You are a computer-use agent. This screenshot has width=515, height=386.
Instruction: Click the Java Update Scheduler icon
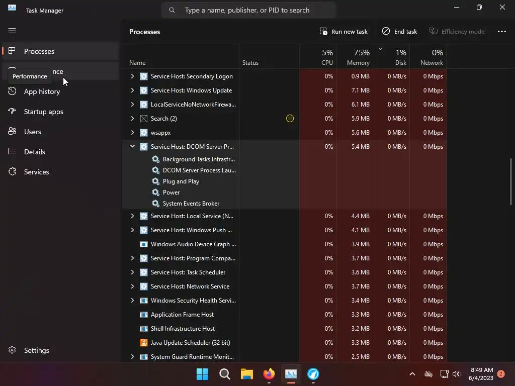(x=144, y=343)
